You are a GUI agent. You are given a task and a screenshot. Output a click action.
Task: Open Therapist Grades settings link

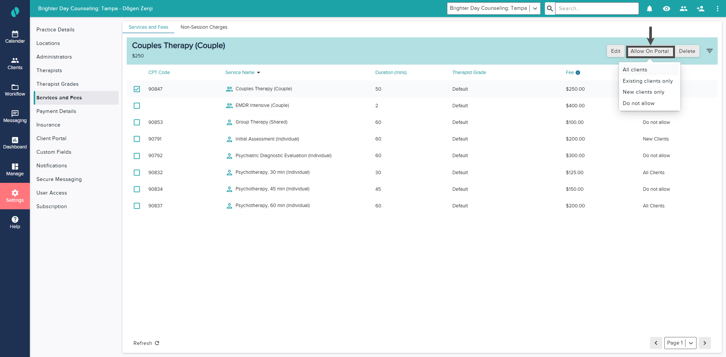(57, 84)
